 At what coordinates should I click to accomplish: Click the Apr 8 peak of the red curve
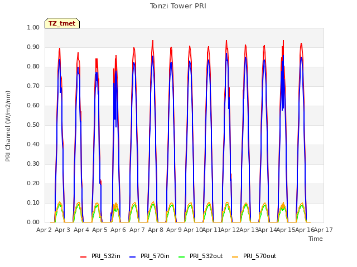pos(153,41)
